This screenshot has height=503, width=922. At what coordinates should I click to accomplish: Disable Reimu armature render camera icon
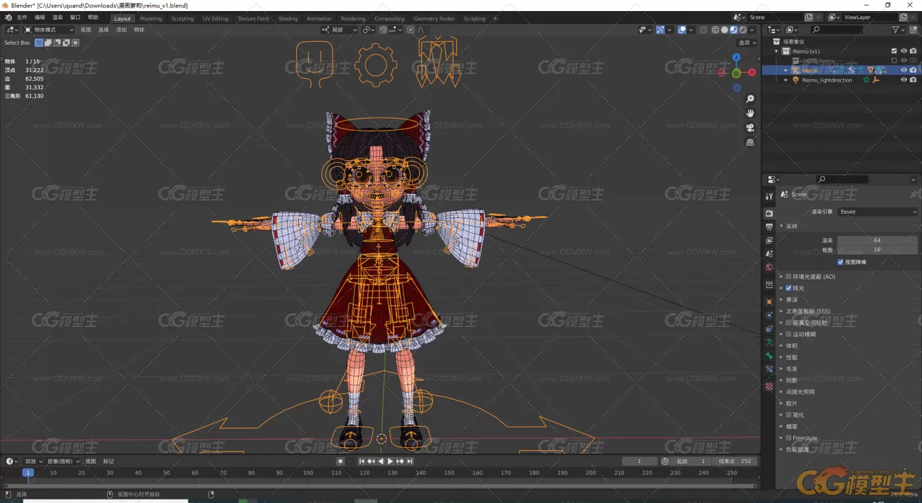coord(913,70)
